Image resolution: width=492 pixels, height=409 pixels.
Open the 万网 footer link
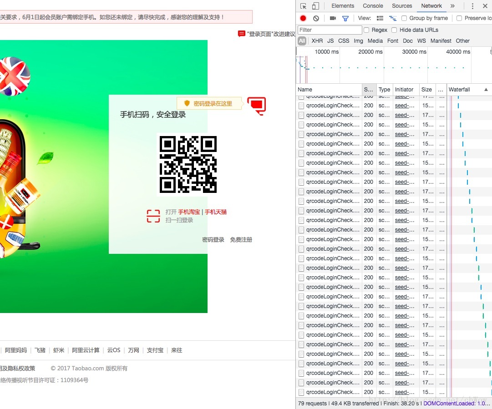(133, 350)
